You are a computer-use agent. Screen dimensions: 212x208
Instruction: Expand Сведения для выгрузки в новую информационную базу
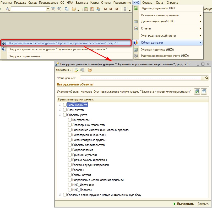click(x=60, y=195)
